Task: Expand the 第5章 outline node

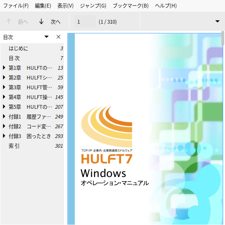Action: click(4, 107)
